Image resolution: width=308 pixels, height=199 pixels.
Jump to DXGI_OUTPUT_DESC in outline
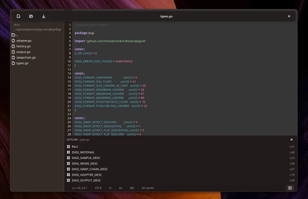(181, 180)
